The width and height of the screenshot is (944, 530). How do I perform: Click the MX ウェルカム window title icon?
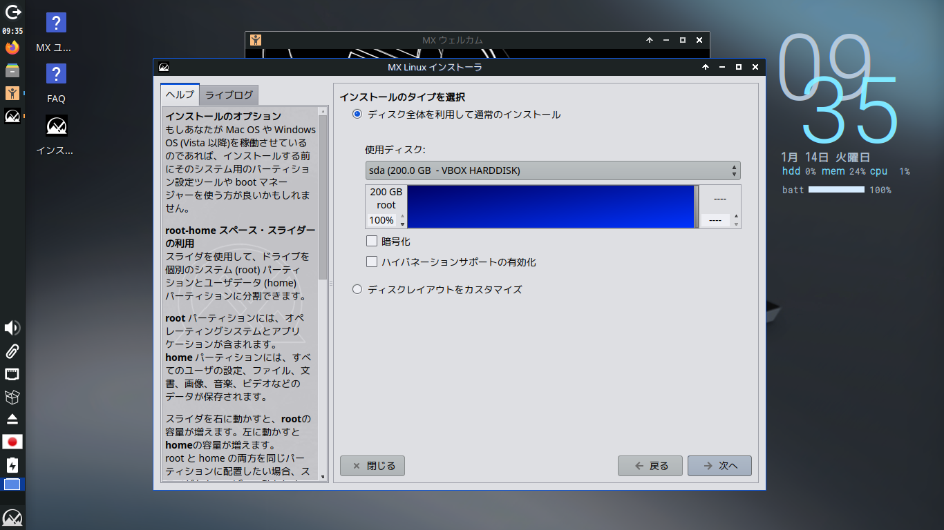tap(256, 40)
